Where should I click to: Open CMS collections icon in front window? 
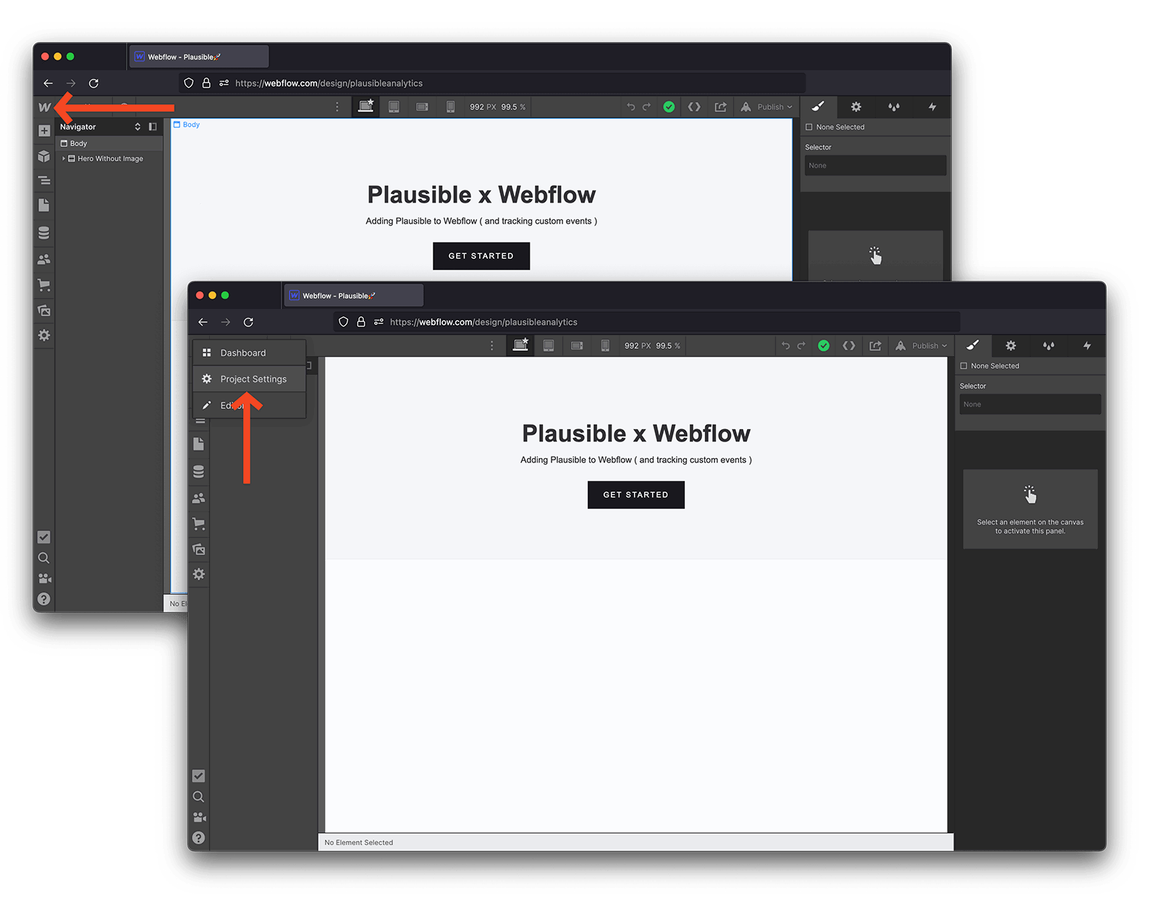(x=199, y=471)
